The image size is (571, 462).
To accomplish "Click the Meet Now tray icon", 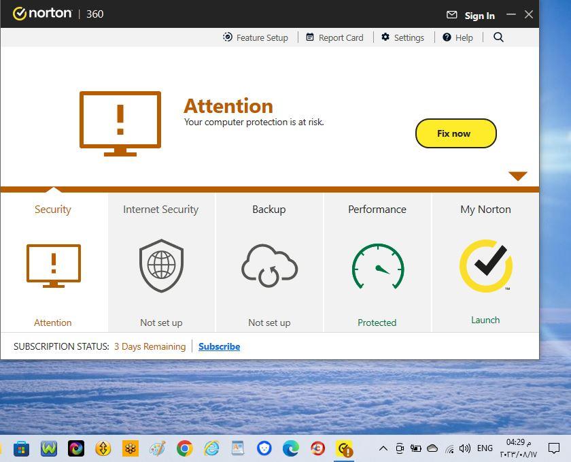I will pos(400,448).
